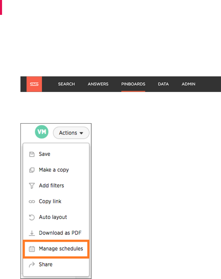Click the VM user avatar
The width and height of the screenshot is (221, 279).
(x=42, y=132)
